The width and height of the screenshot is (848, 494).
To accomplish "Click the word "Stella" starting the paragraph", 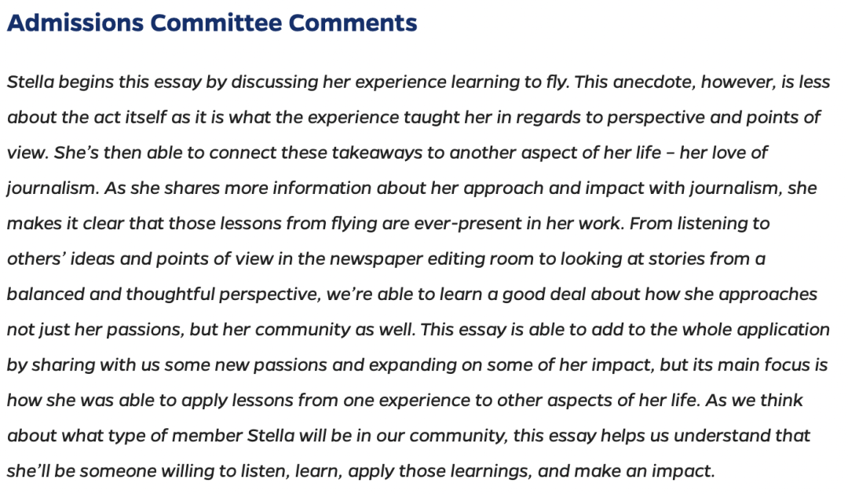I will point(31,82).
